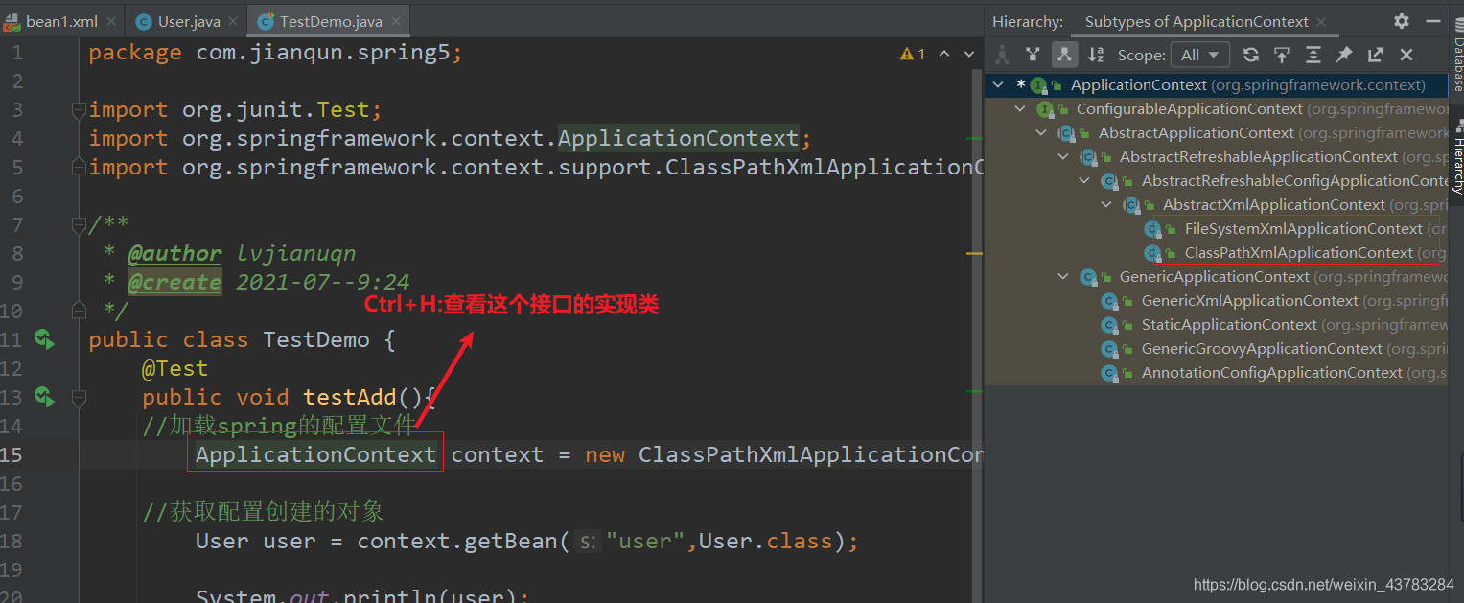Click the testAdd method name
Screen dimensions: 1464x603
pyautogui.click(x=349, y=397)
